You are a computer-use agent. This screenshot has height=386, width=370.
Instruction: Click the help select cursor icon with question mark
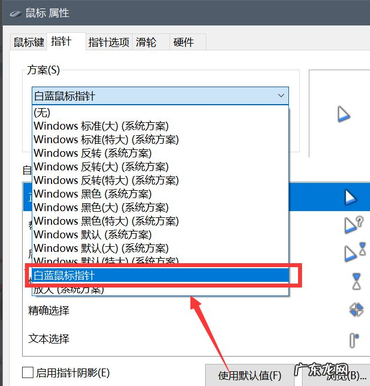[x=354, y=225]
